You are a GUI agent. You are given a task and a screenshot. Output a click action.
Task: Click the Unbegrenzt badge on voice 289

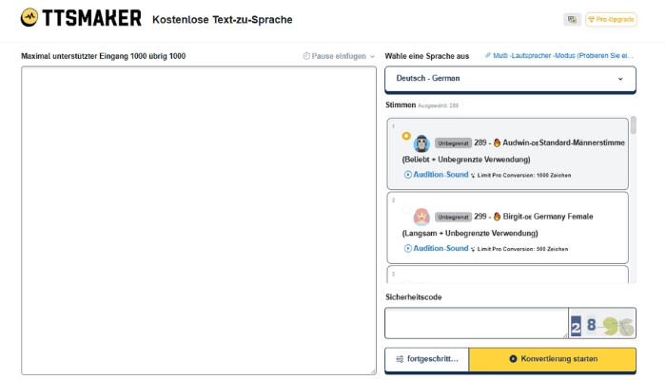[x=454, y=143]
